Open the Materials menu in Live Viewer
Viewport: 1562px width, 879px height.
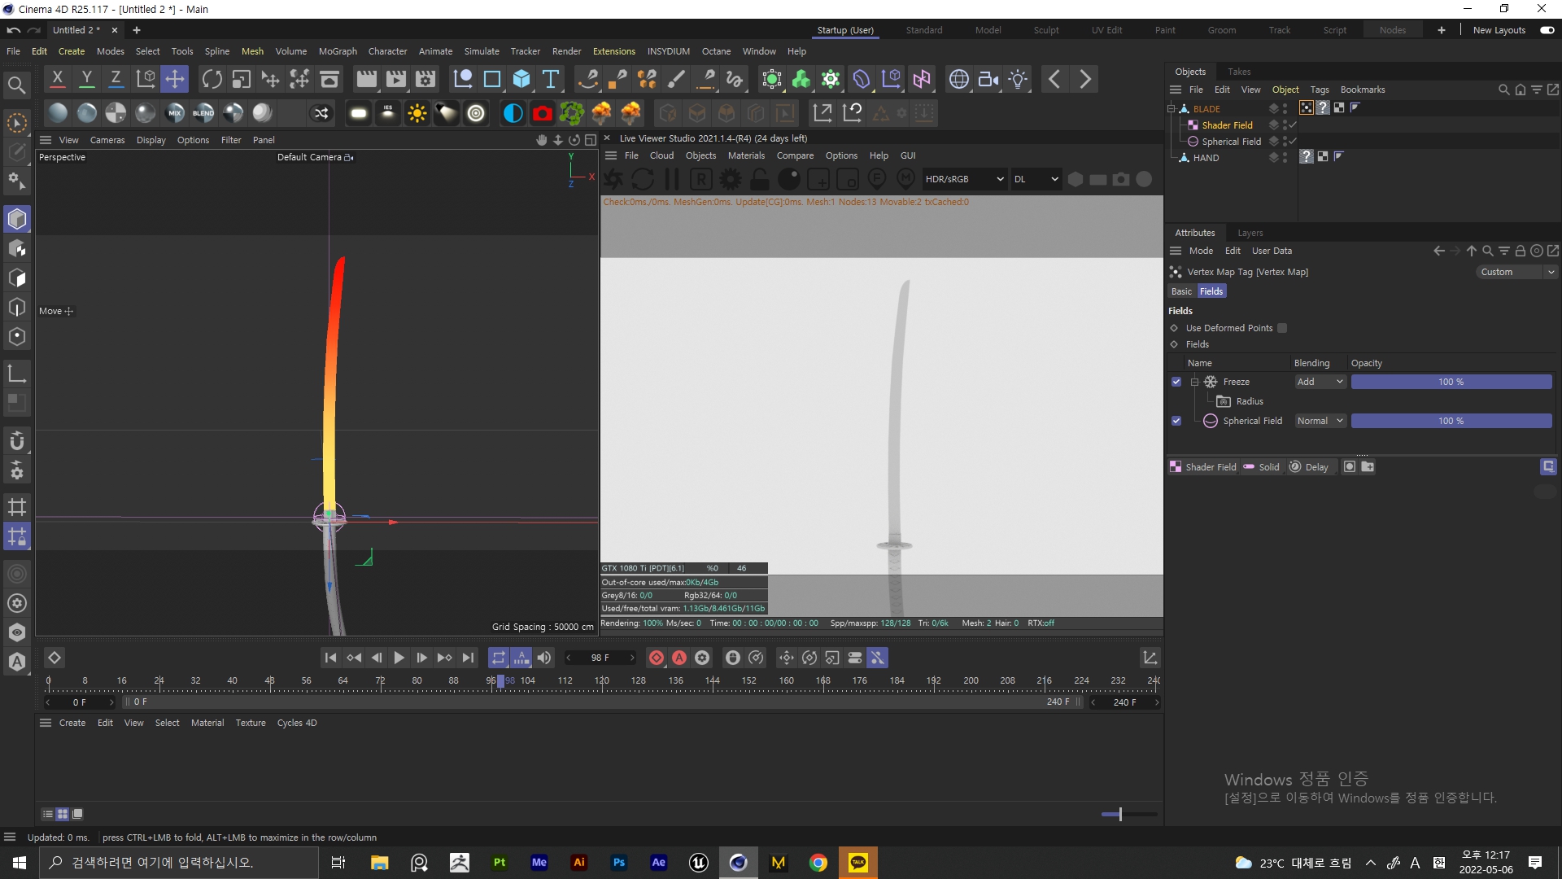coord(745,155)
